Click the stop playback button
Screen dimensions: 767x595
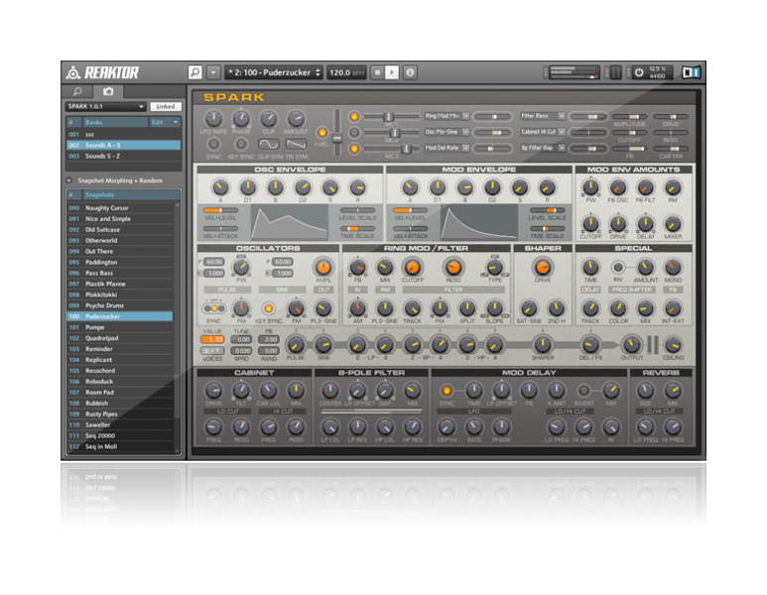coord(377,72)
